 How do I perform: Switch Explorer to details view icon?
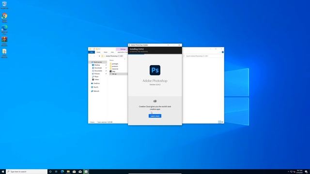click(x=219, y=122)
